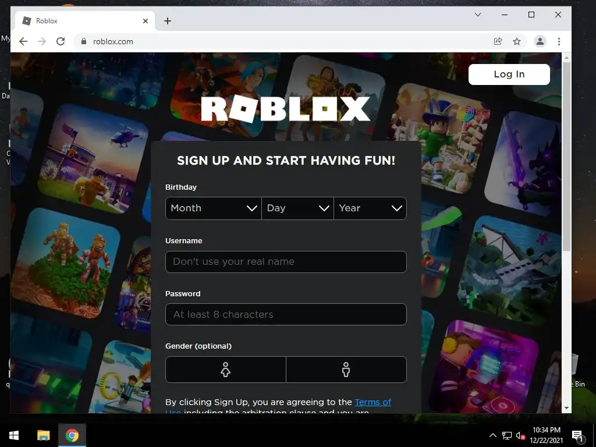Viewport: 596px width, 447px height.
Task: Show hidden system tray icons
Action: click(492, 435)
